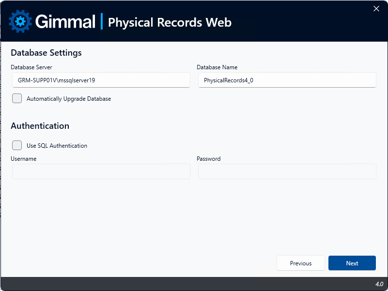
Task: Click the Authentication heading
Action: point(40,126)
